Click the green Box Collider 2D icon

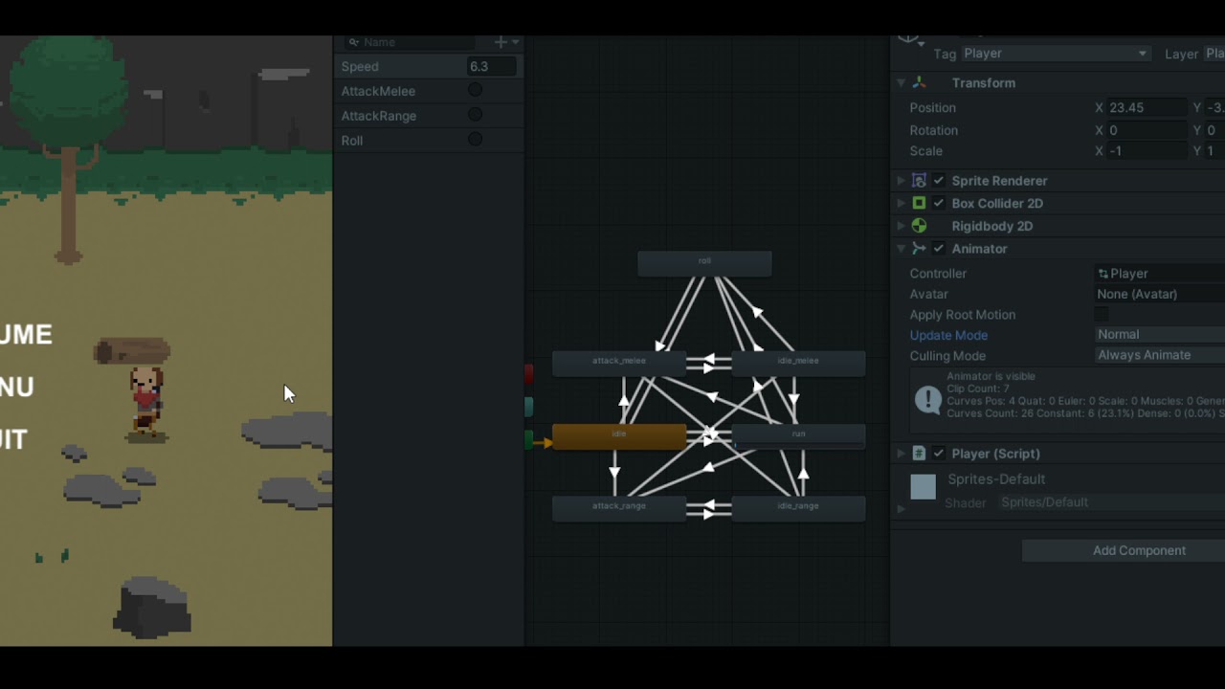point(919,203)
